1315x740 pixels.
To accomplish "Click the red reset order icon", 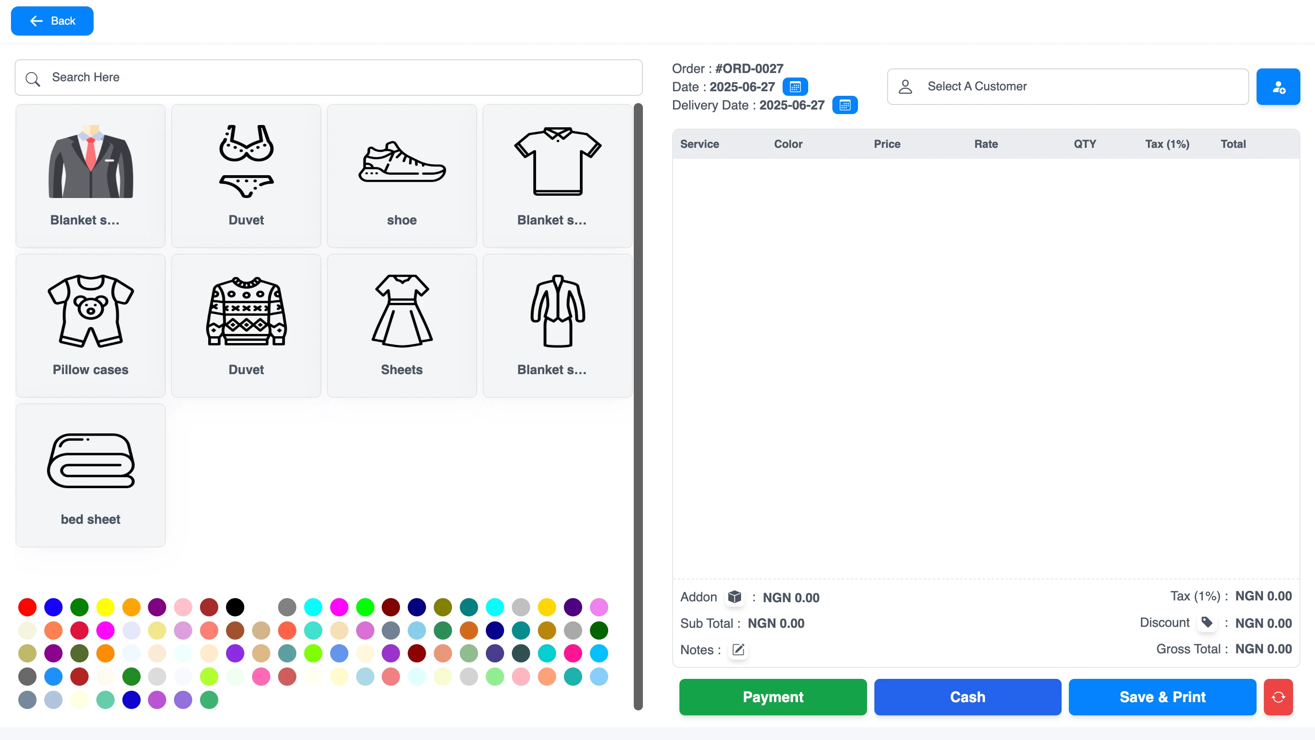I will coord(1278,697).
